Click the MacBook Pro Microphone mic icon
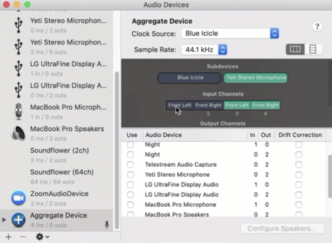Screen dimensions: 332x243 18,111
